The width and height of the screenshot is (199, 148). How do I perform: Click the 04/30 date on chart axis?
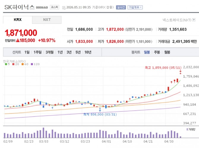point(169,141)
